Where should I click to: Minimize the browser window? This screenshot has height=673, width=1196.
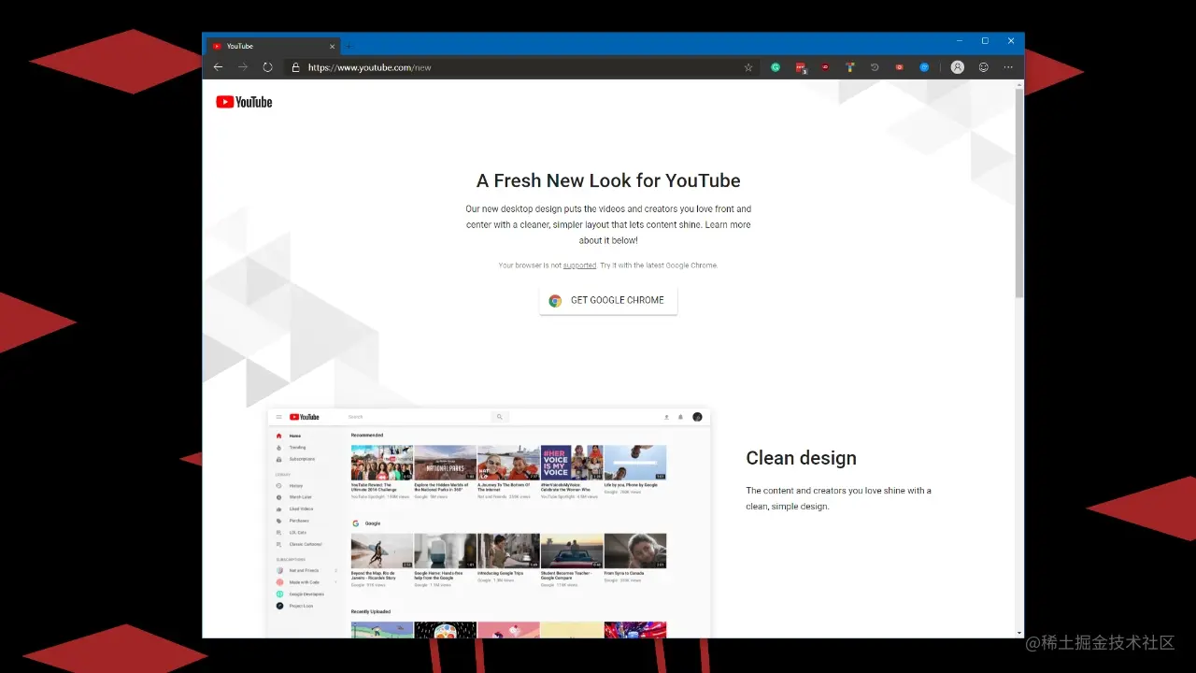tap(960, 41)
